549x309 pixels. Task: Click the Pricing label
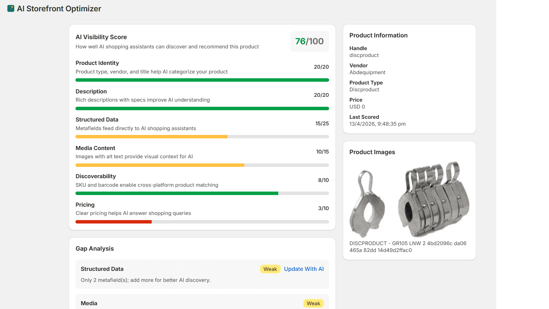85,205
